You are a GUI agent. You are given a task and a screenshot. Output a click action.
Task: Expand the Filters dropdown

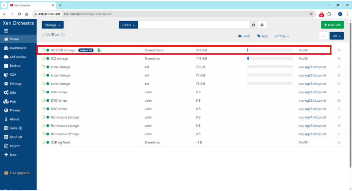click(x=129, y=25)
